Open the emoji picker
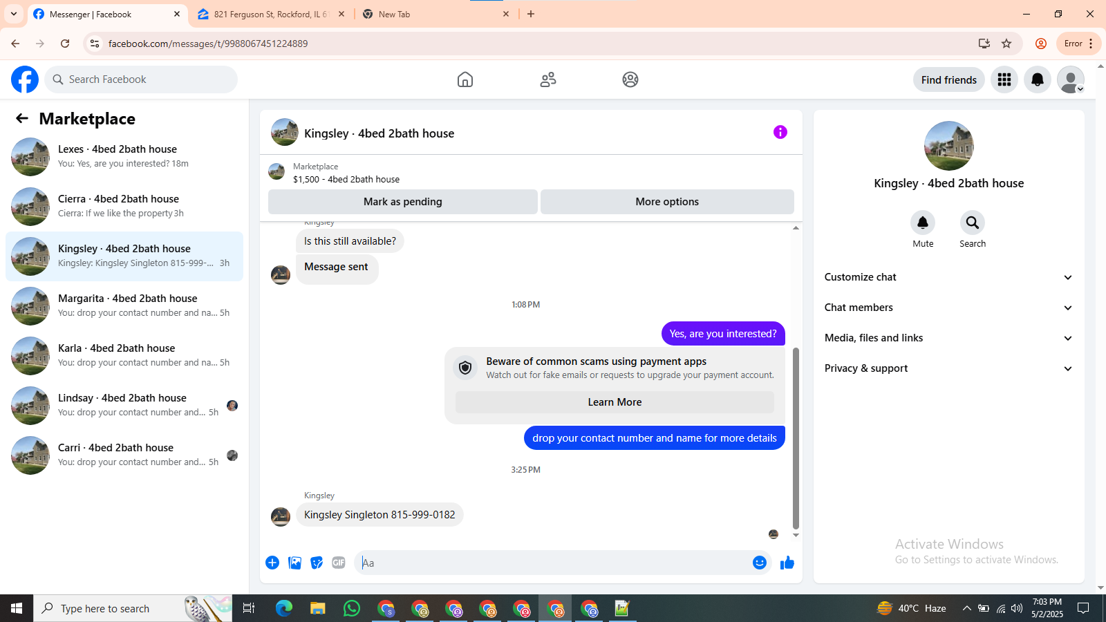The width and height of the screenshot is (1106, 622). coord(760,563)
